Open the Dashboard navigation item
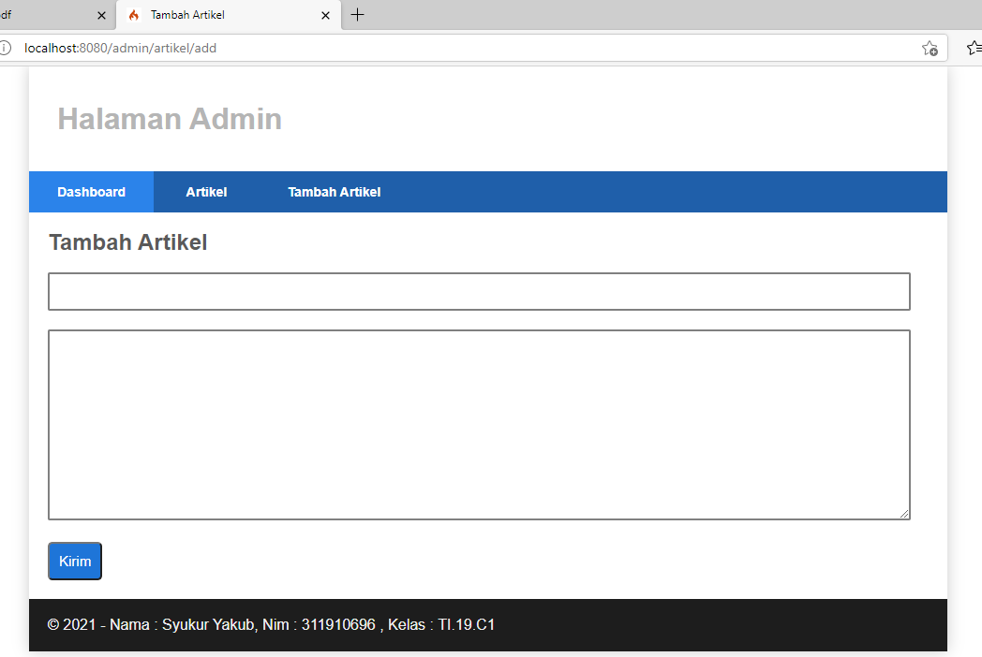Screen dimensions: 982x657 tap(91, 192)
